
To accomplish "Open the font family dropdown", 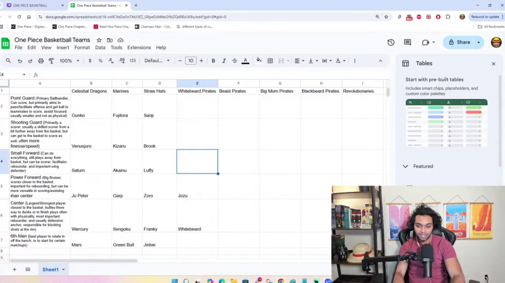I will click(157, 61).
